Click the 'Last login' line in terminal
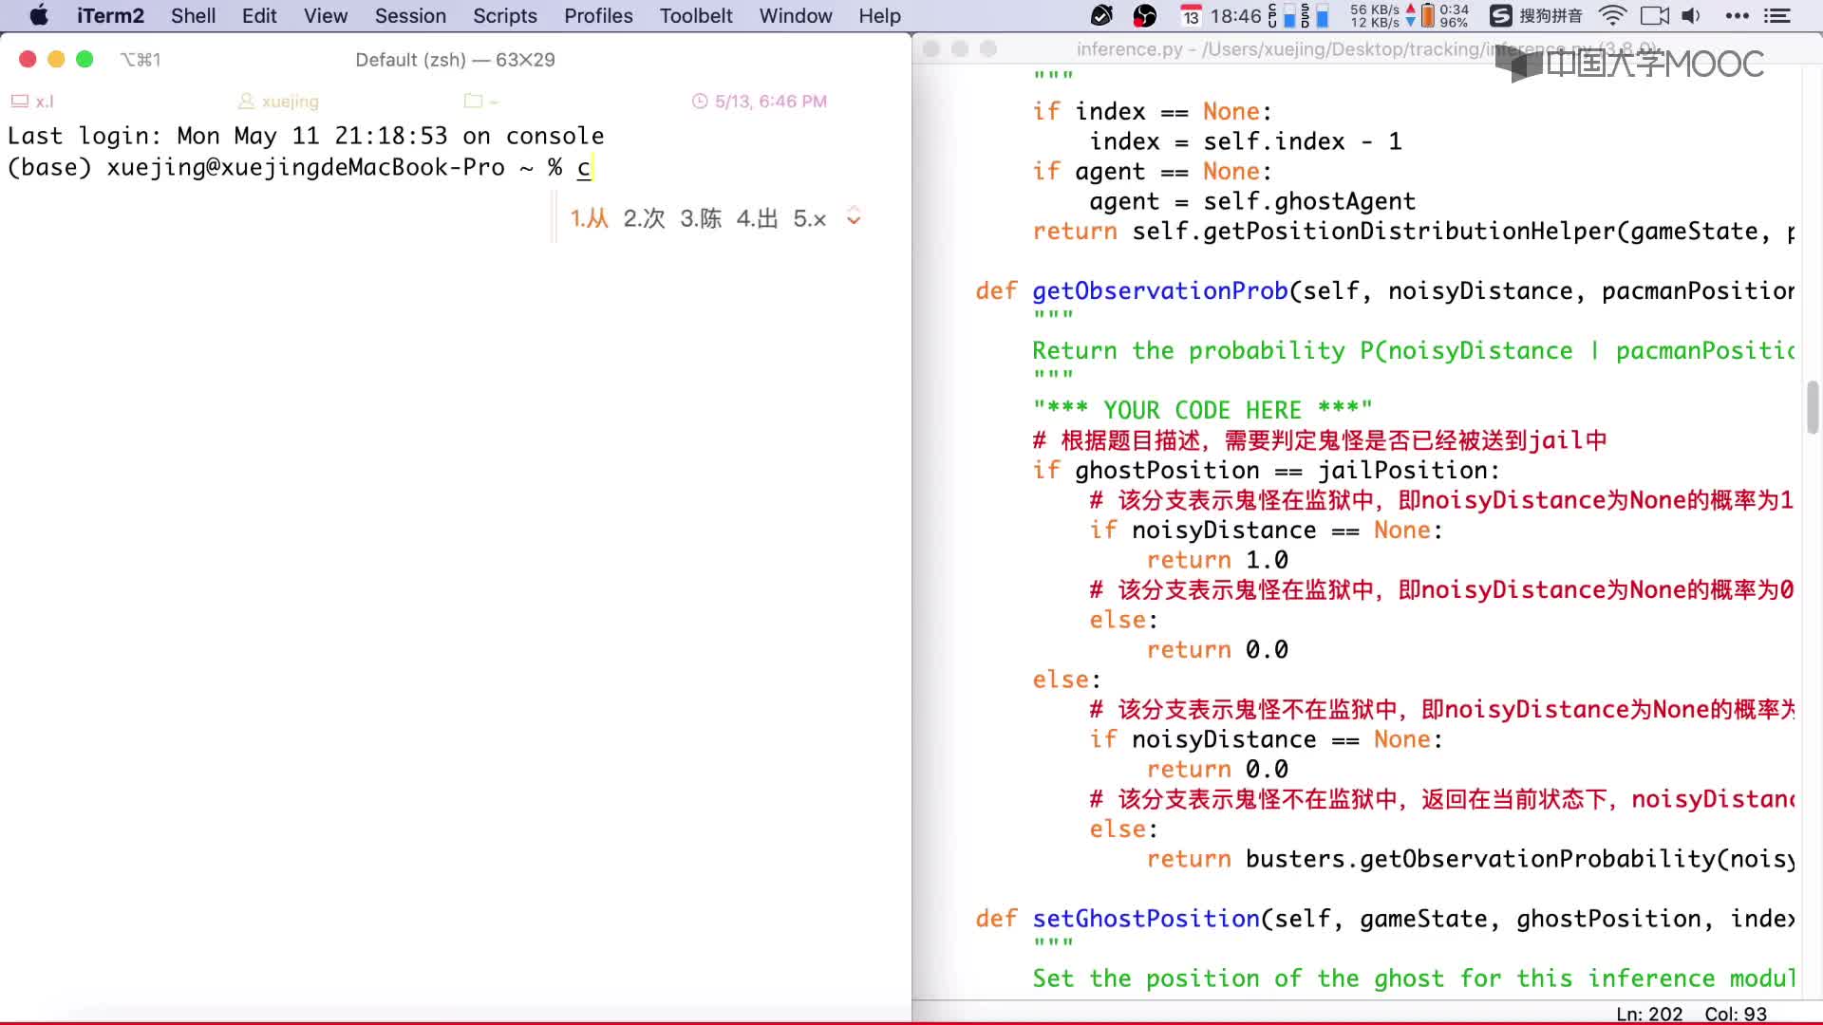The image size is (1823, 1025). click(306, 136)
